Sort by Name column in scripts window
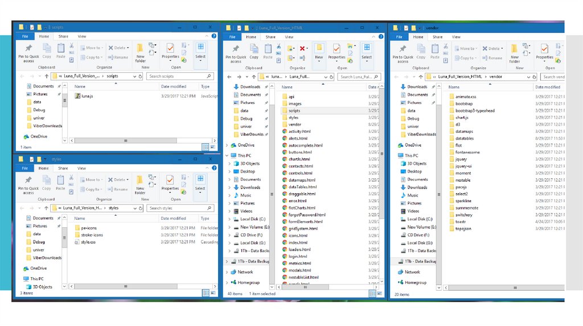The width and height of the screenshot is (583, 326). point(80,86)
